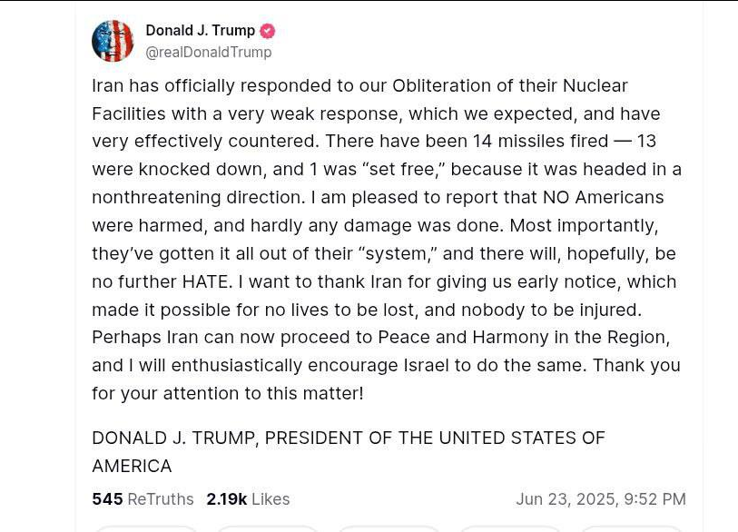Click the Likes label text
Screen dimensions: 738x532
pos(271,498)
